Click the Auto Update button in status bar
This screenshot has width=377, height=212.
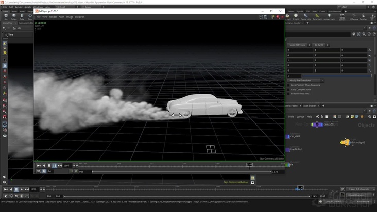[x=363, y=201]
